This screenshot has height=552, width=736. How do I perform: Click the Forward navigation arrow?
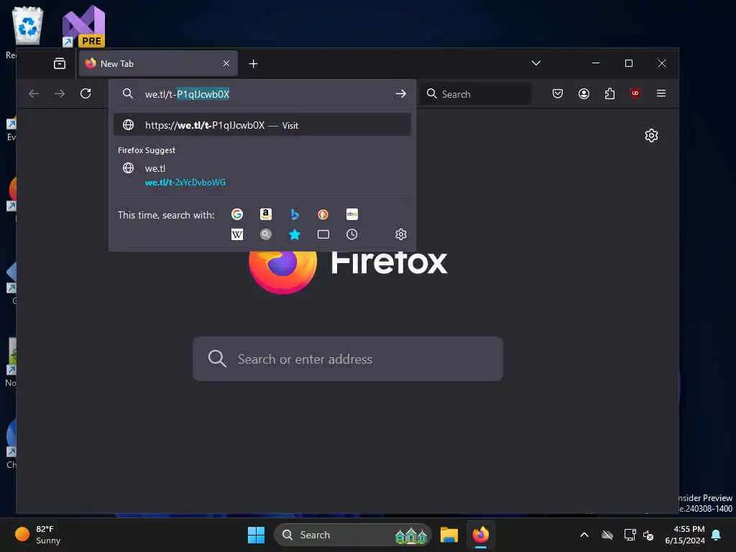pyautogui.click(x=60, y=93)
